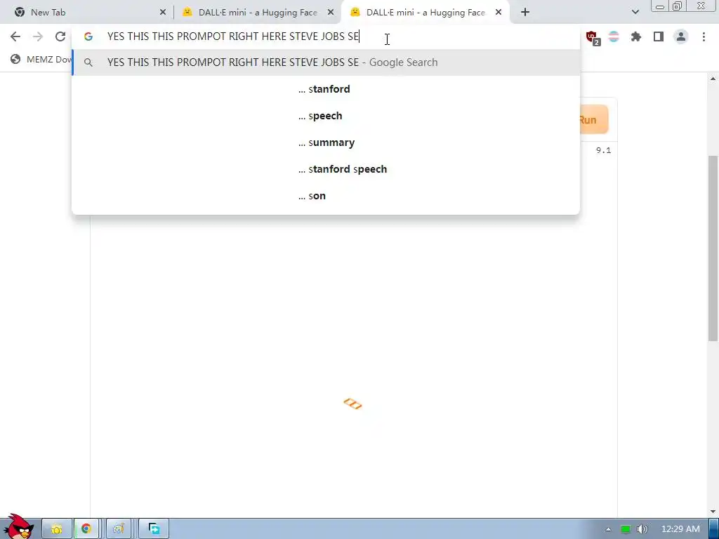
Task: Switch to the first DALL·E mini tab
Action: click(258, 13)
